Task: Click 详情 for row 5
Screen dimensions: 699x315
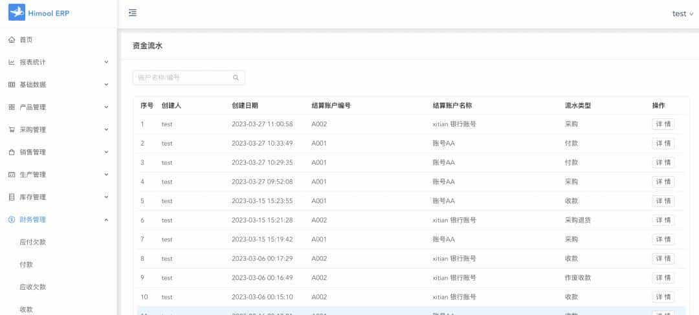Action: coord(663,201)
